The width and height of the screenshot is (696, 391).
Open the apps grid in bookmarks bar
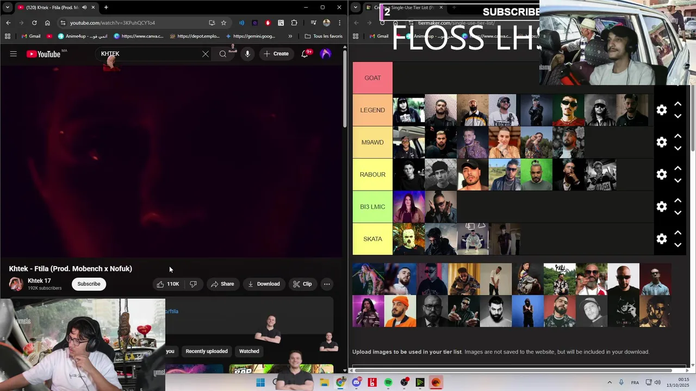click(8, 36)
